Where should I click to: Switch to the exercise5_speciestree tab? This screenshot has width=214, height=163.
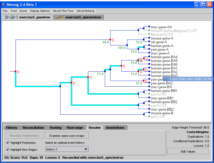79,17
